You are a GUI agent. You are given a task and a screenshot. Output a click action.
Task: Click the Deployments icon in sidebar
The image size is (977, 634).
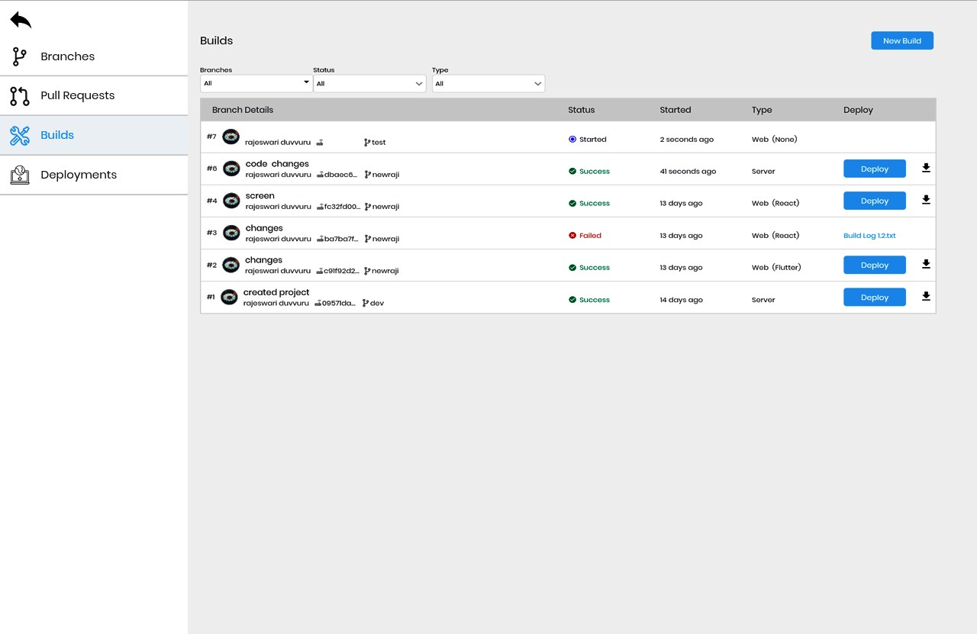point(19,175)
